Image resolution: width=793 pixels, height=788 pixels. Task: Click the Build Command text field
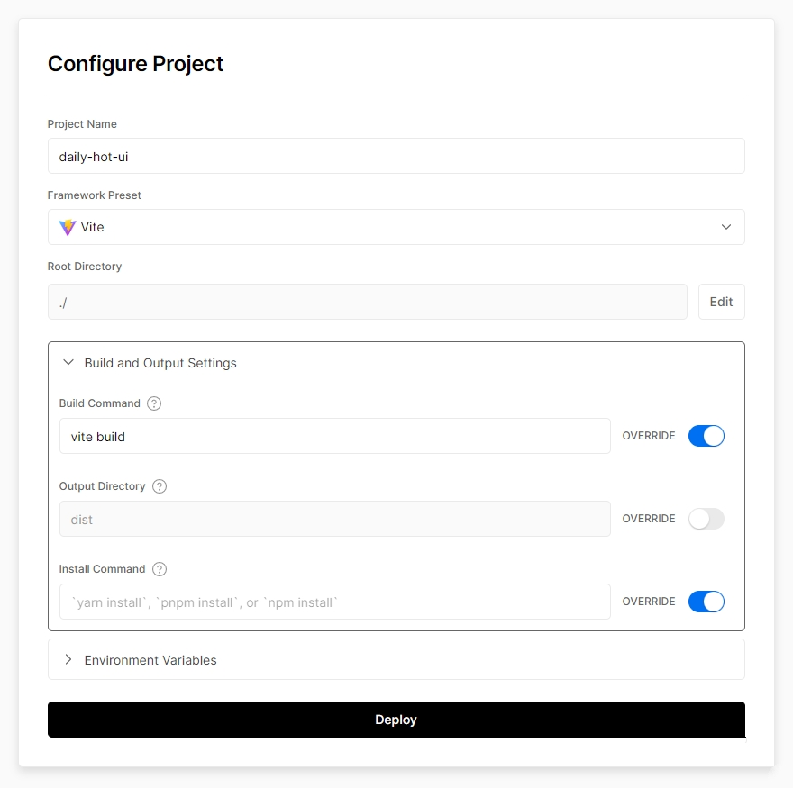[x=335, y=436]
